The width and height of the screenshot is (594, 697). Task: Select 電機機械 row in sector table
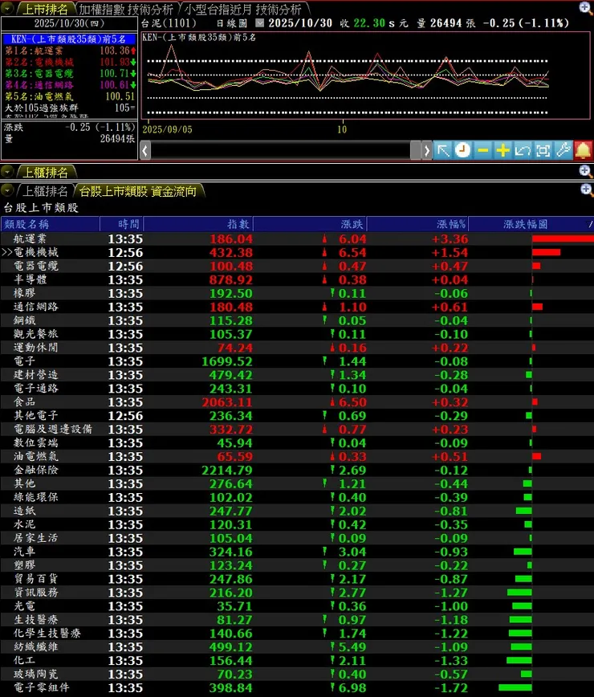(297, 252)
